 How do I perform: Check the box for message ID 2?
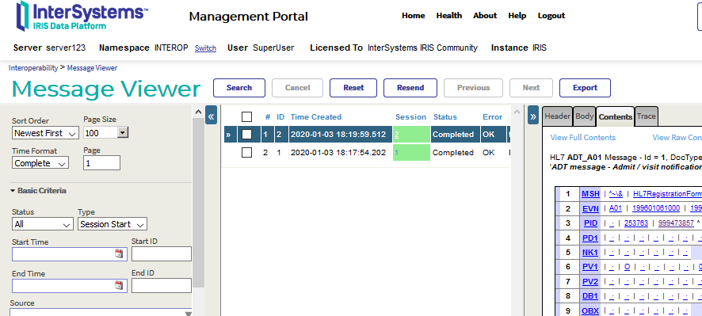point(246,135)
